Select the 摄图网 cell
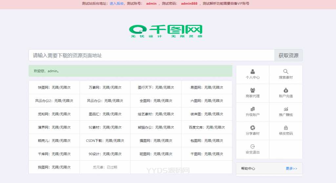336x183 pixels. (x=156, y=141)
